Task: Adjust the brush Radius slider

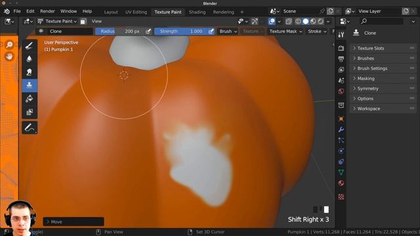Action: click(120, 31)
